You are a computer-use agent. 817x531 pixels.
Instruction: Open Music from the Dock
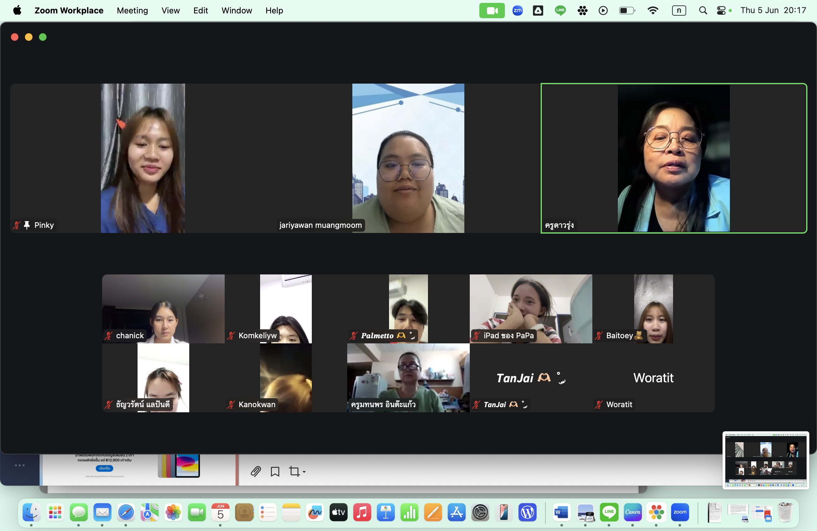coord(362,512)
